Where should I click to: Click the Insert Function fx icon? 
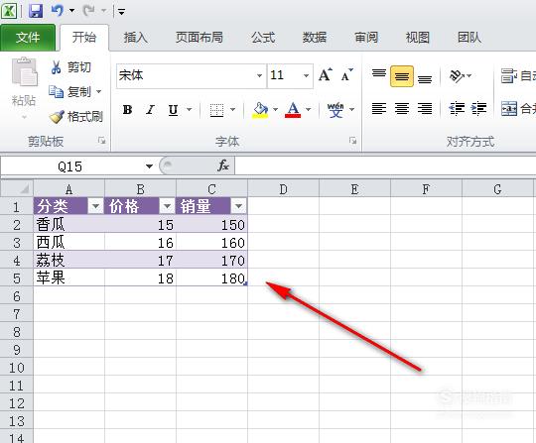pyautogui.click(x=223, y=166)
